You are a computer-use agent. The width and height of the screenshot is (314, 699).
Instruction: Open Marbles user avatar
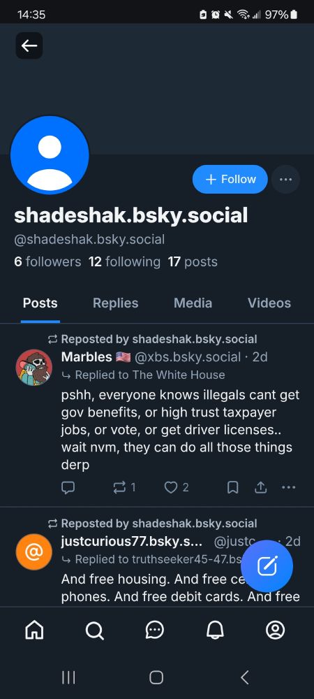pos(33,368)
